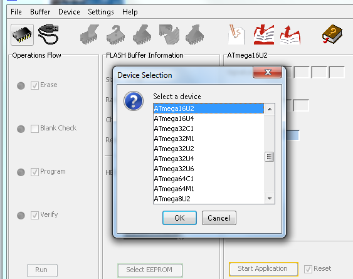The width and height of the screenshot is (353, 279).
Task: Open the Device menu
Action: point(69,12)
